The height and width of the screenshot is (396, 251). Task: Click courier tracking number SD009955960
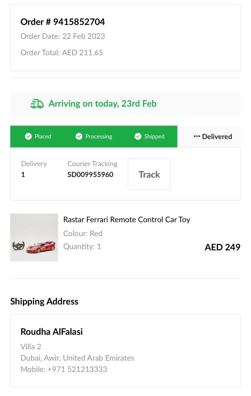pyautogui.click(x=90, y=174)
